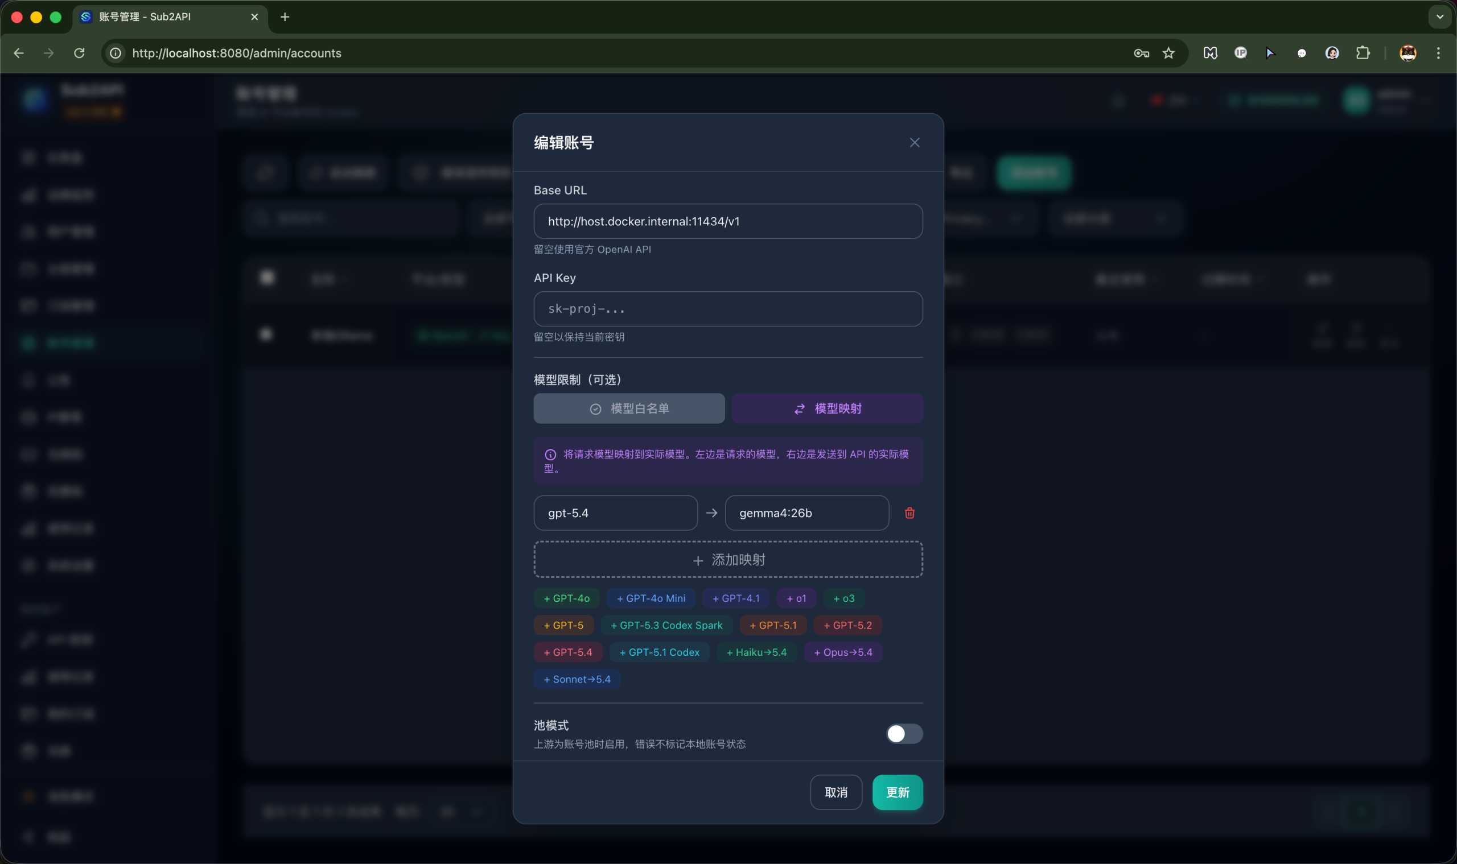
Task: Click the add mapping dashed button
Action: (728, 560)
